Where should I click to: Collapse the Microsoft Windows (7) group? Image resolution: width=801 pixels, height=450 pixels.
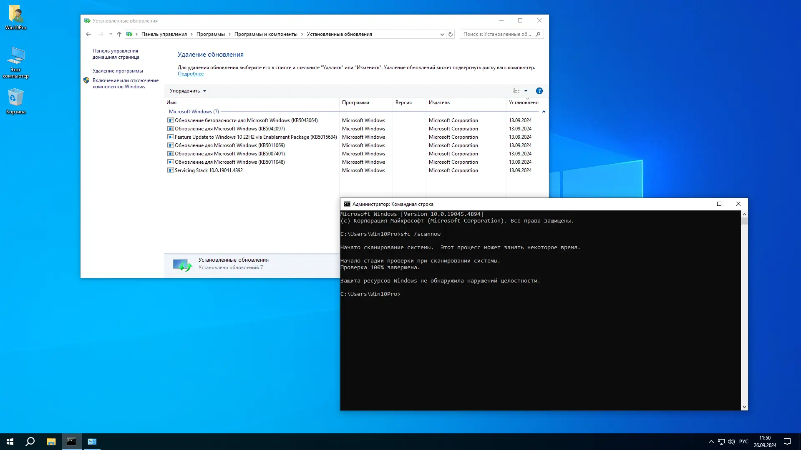click(x=544, y=112)
